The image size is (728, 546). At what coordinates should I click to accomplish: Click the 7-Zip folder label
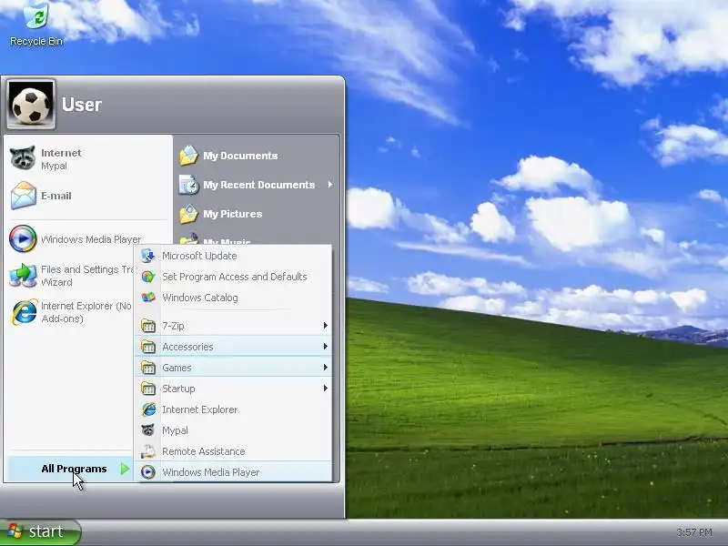(173, 326)
